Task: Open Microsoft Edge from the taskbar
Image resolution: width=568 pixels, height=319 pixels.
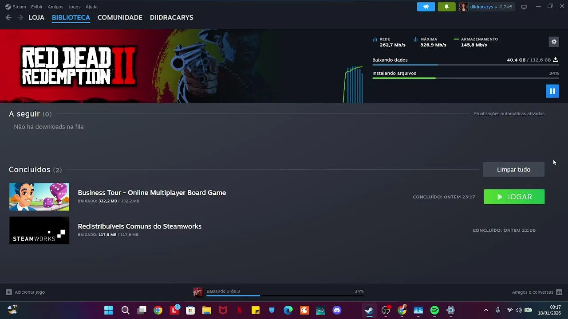Action: click(x=288, y=310)
